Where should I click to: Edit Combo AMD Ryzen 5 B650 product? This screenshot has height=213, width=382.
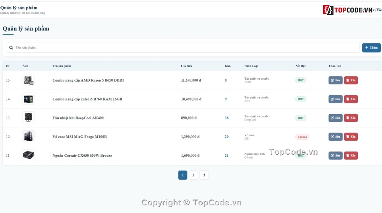coord(335,80)
